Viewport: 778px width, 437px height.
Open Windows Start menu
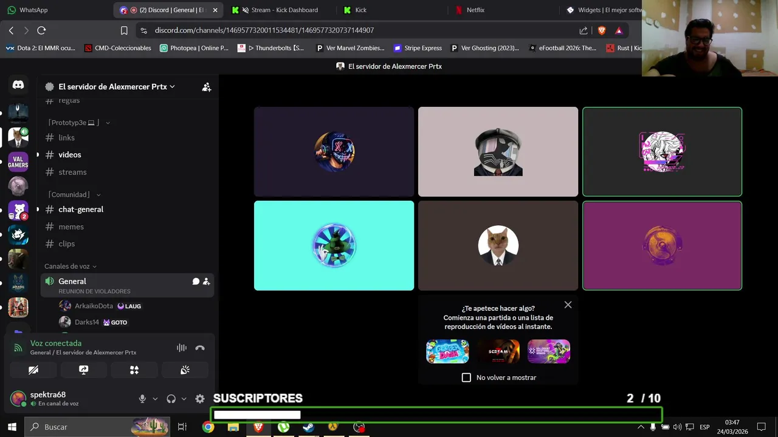(12, 427)
